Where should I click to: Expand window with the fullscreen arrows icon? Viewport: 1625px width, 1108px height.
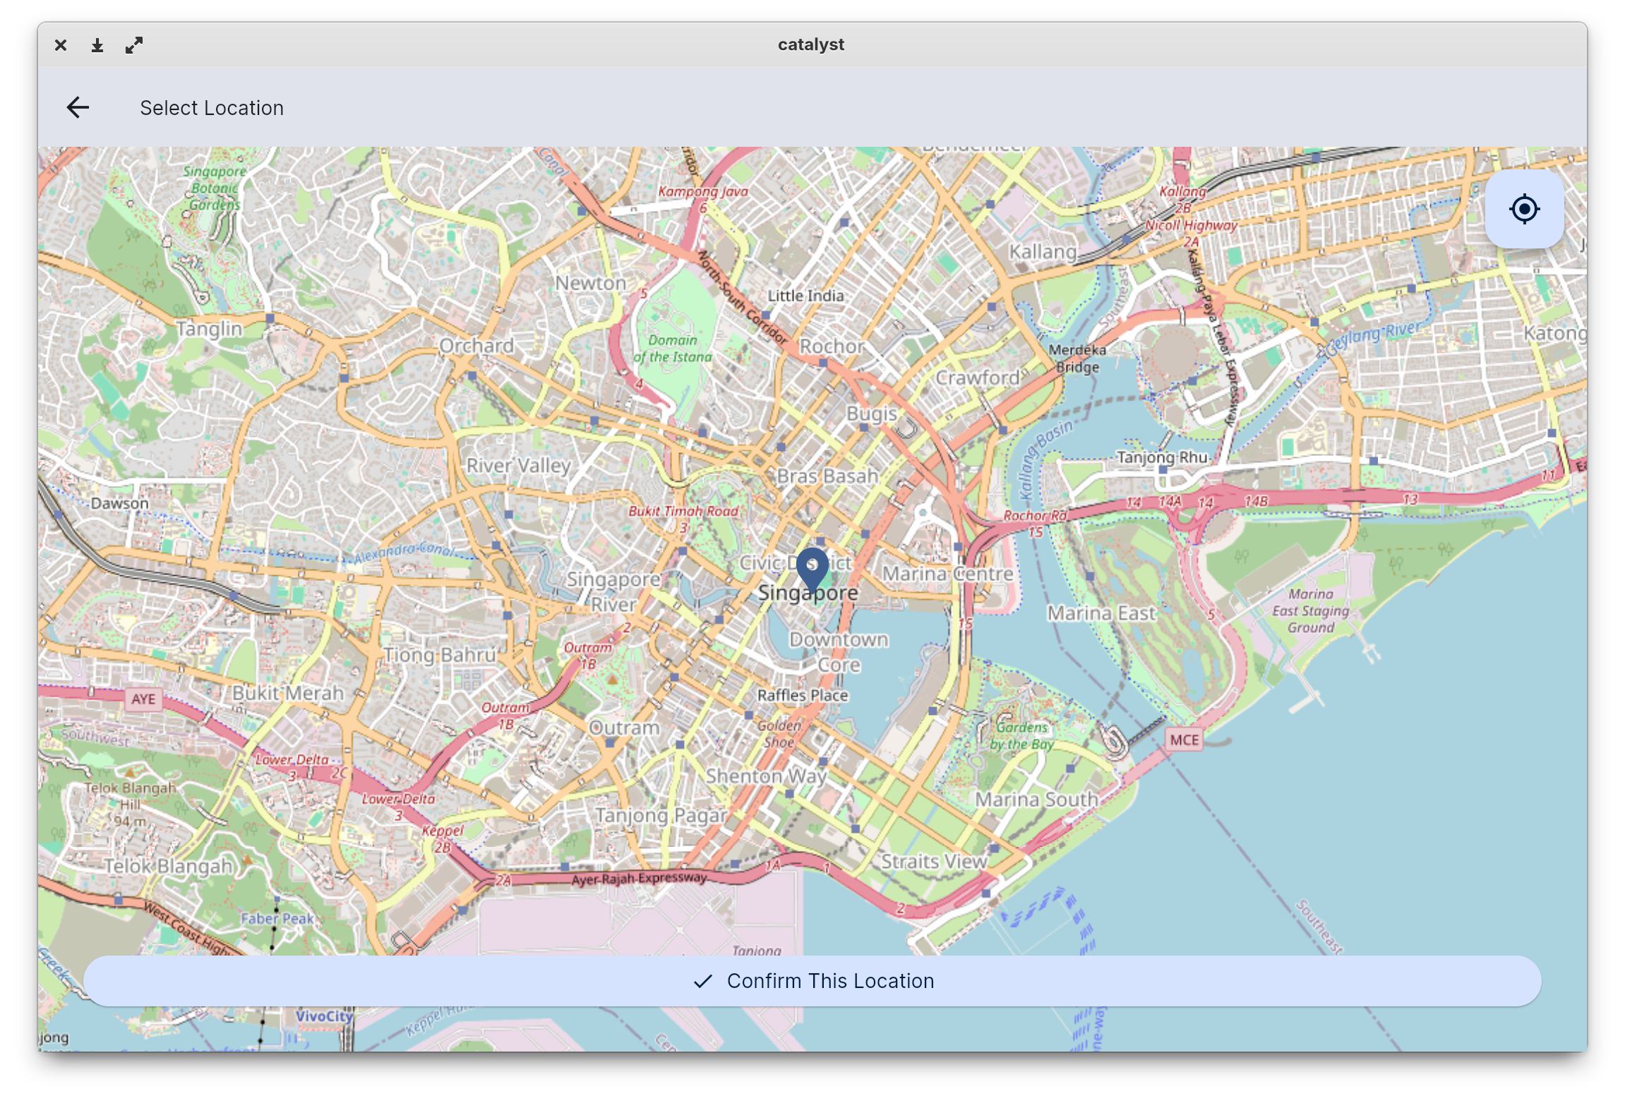(x=134, y=45)
